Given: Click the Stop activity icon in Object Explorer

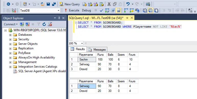Looking at the screenshot, I should click(33, 24).
